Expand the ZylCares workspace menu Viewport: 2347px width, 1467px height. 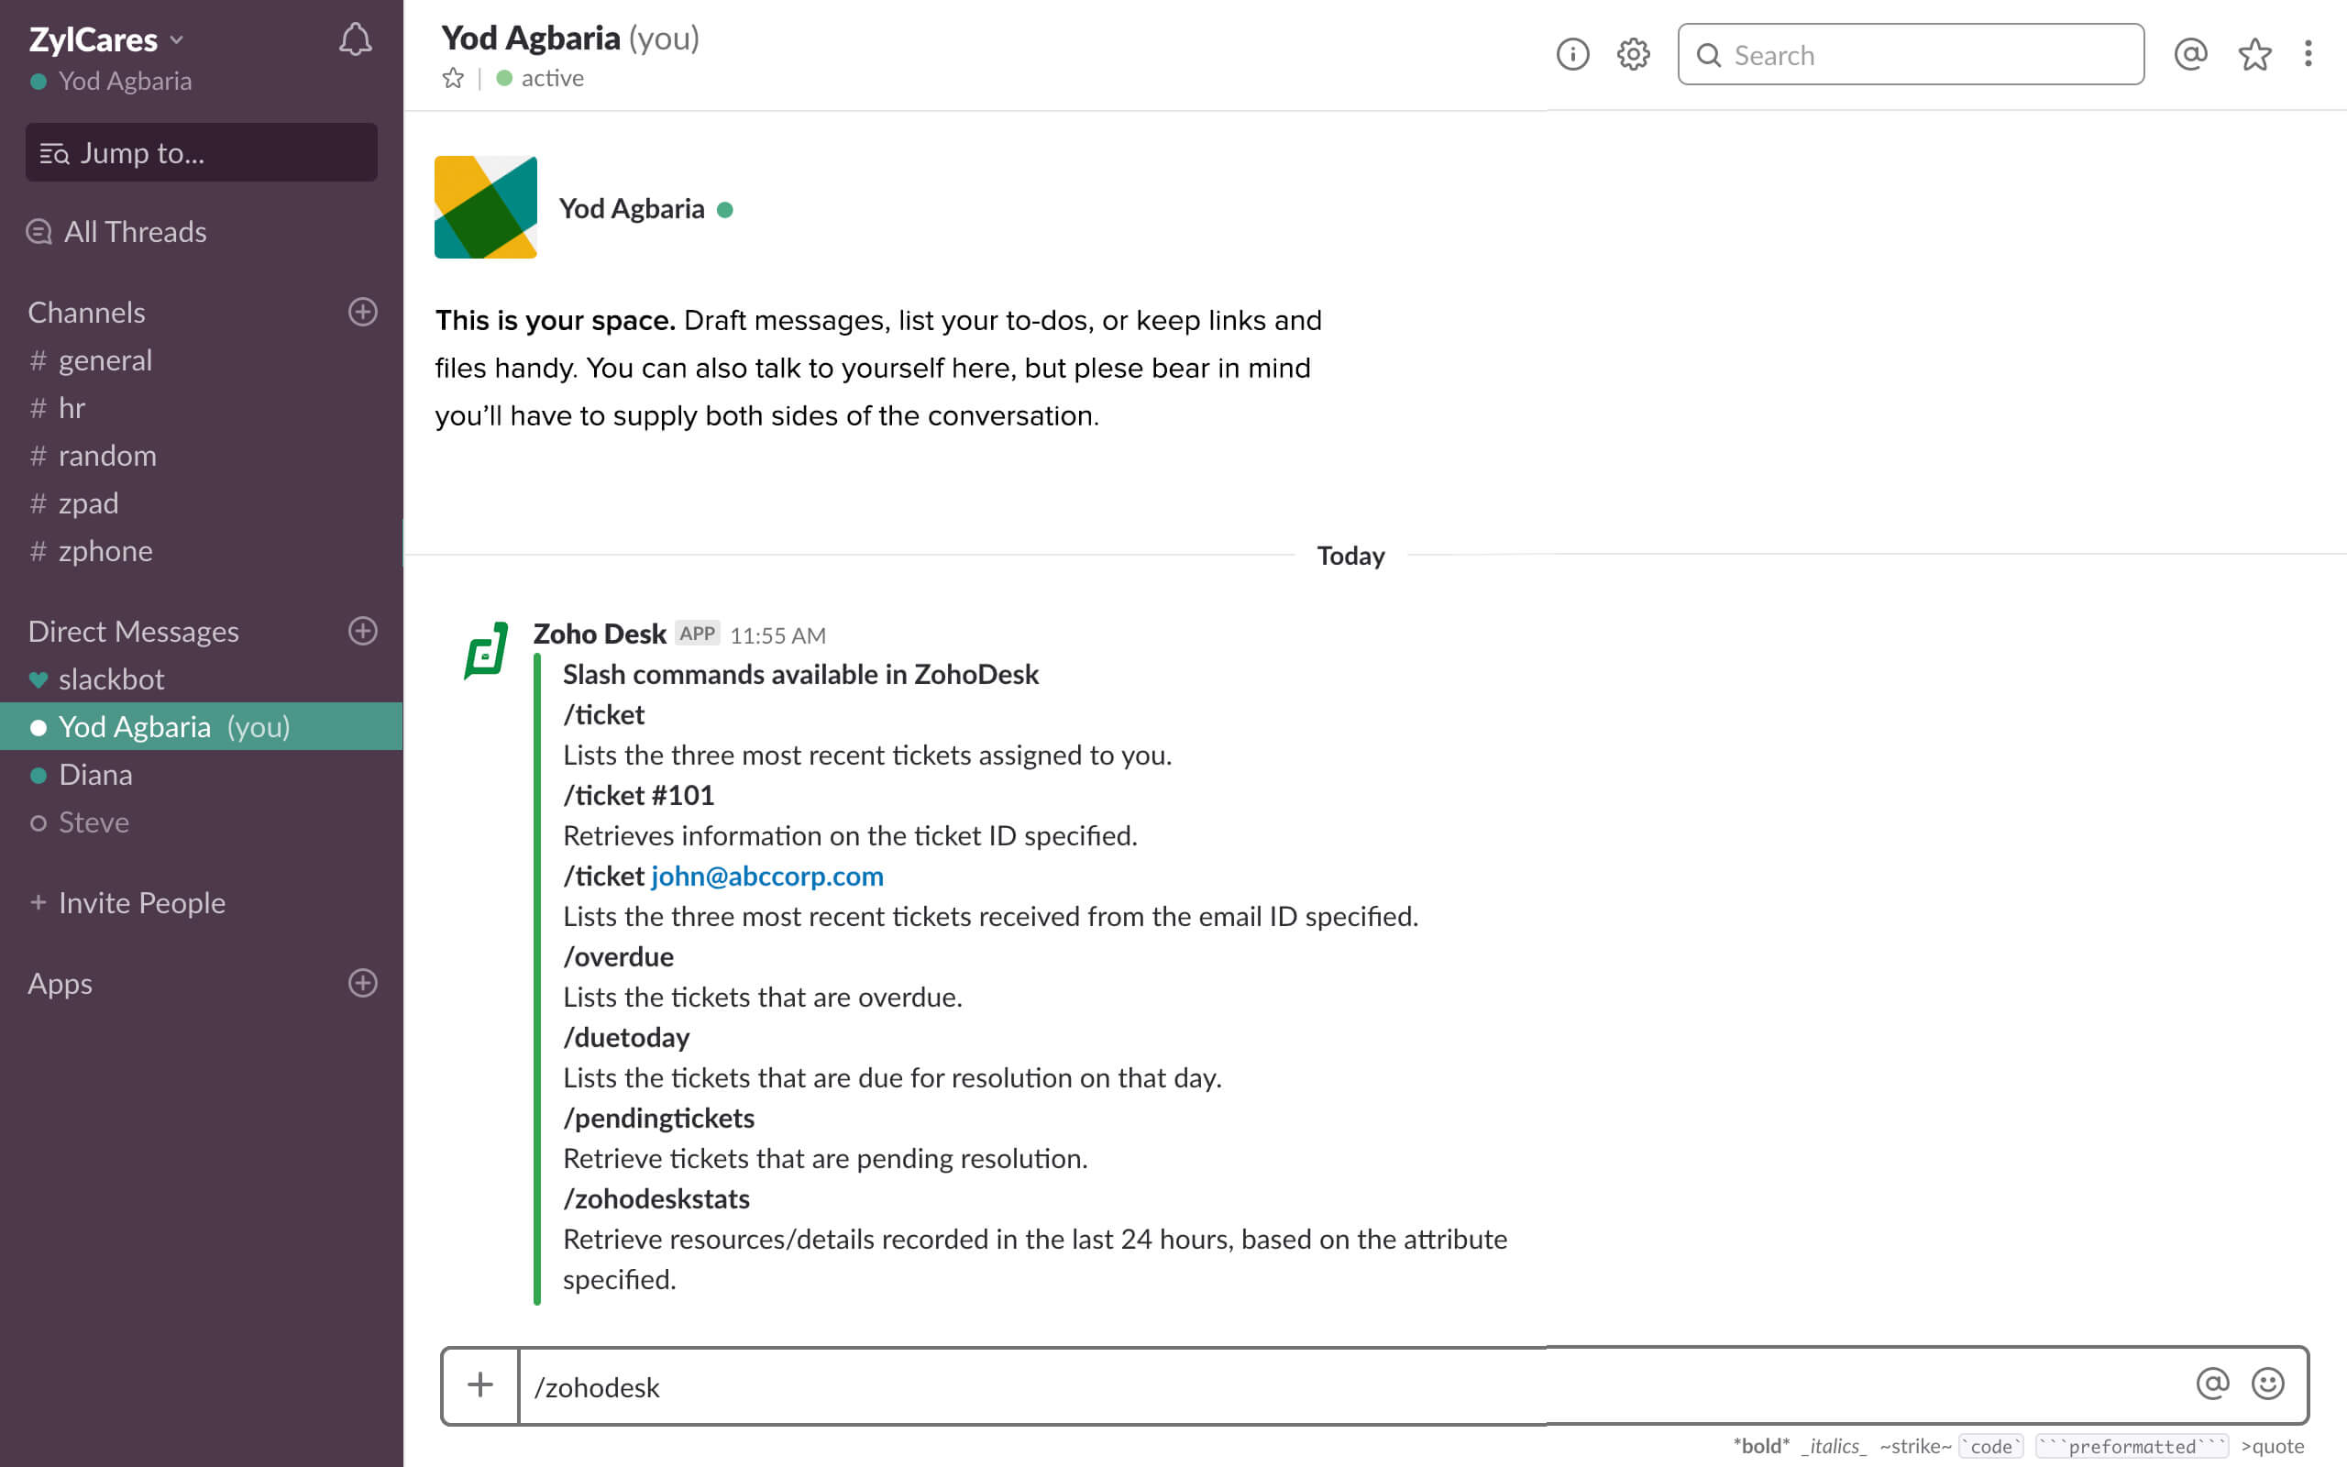[105, 39]
